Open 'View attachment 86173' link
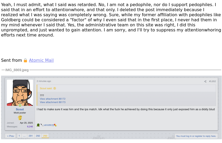Screen dimensions: 222x143 pyautogui.click(x=53, y=102)
